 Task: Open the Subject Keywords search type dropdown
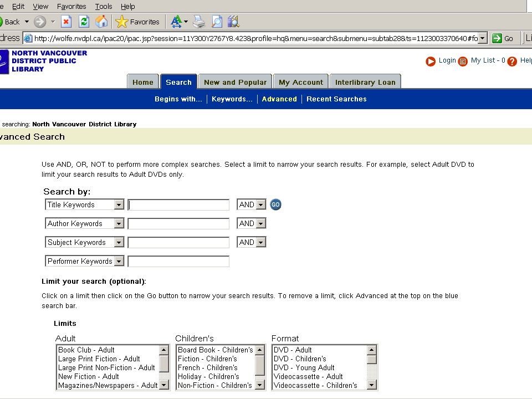coord(119,242)
